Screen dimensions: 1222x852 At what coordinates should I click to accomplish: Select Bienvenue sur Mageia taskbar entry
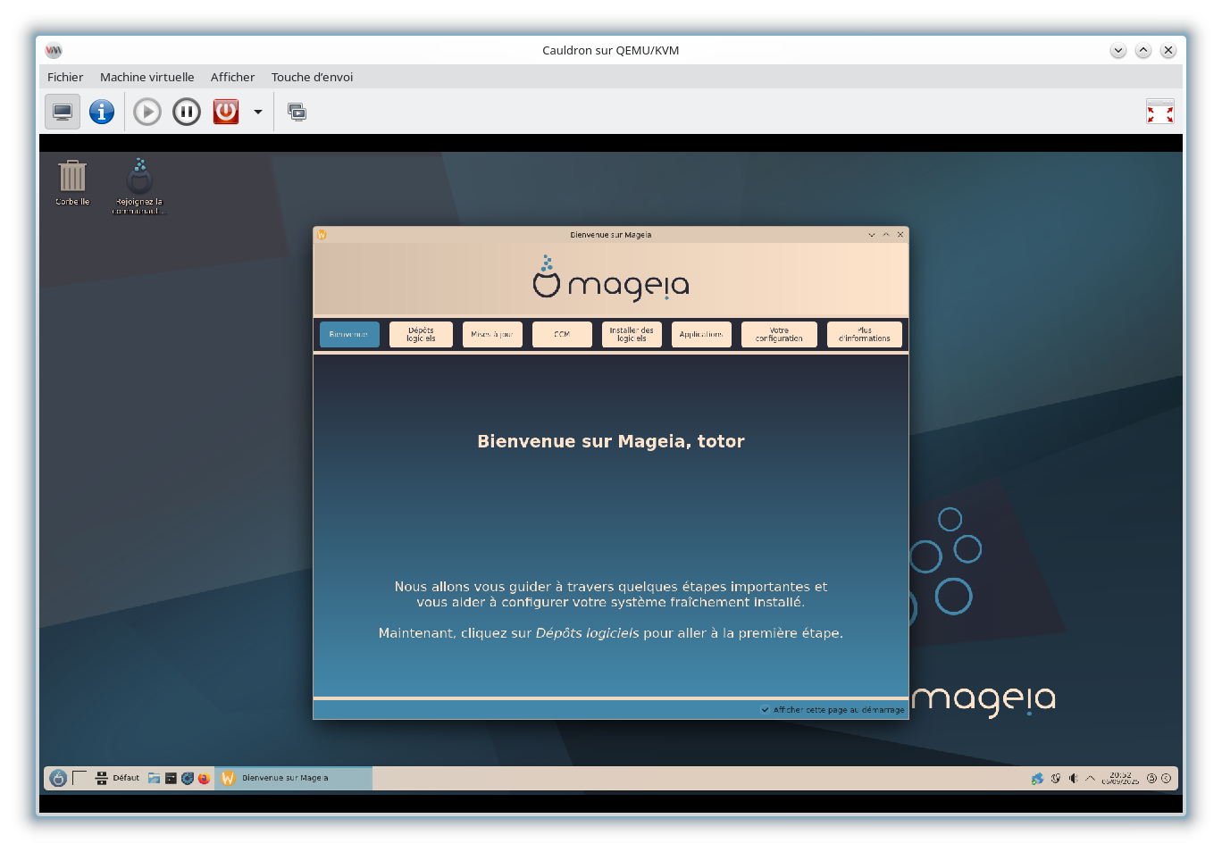point(293,778)
